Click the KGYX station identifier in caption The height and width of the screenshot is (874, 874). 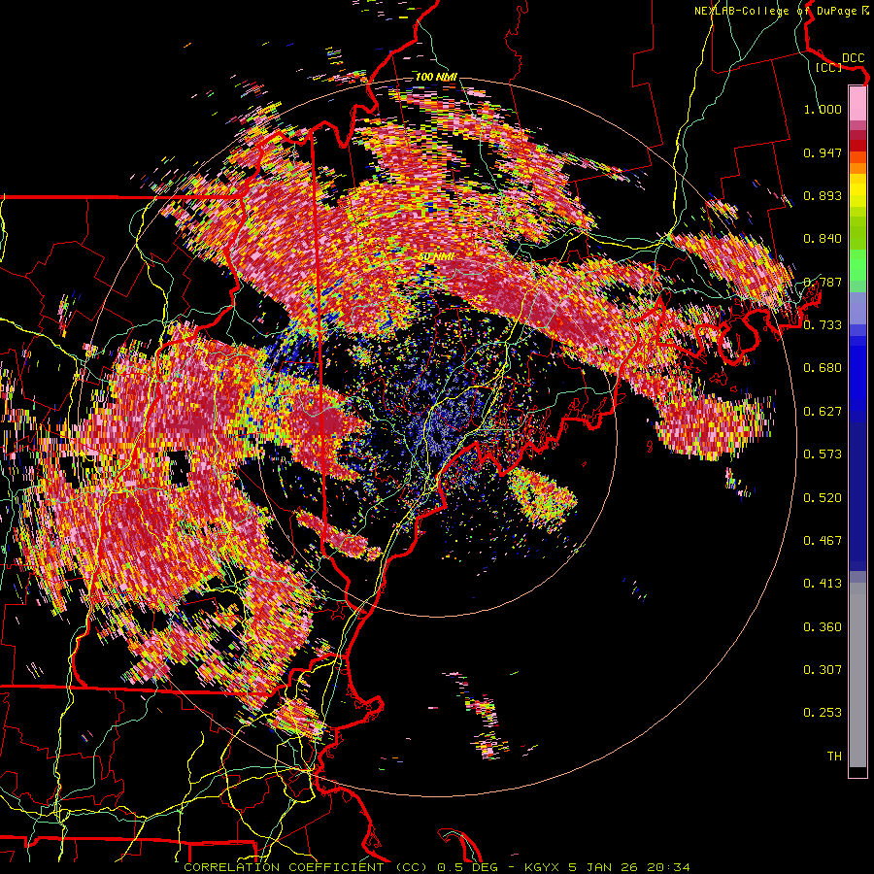click(x=542, y=867)
